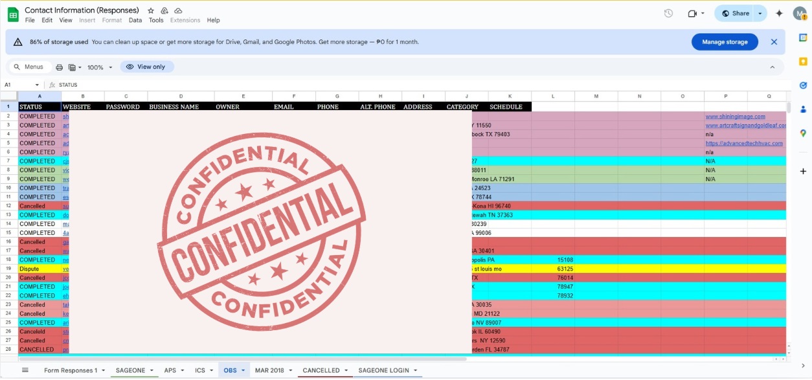Click the storage warning triangle icon
Viewport: 812px width, 380px height.
click(17, 41)
